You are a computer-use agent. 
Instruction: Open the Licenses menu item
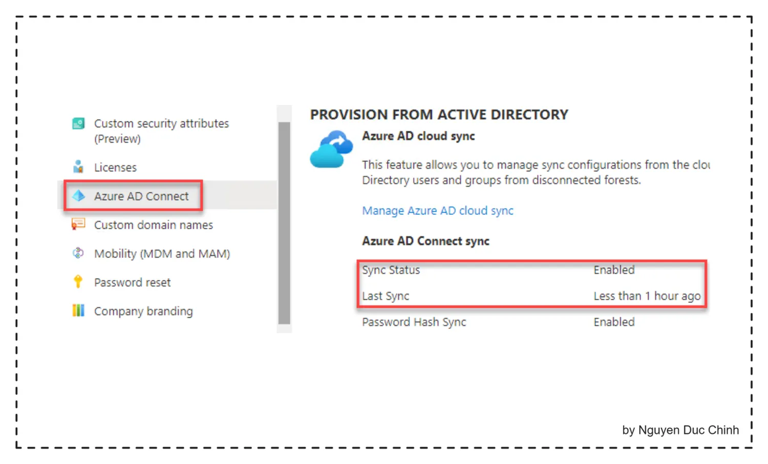[x=115, y=167]
